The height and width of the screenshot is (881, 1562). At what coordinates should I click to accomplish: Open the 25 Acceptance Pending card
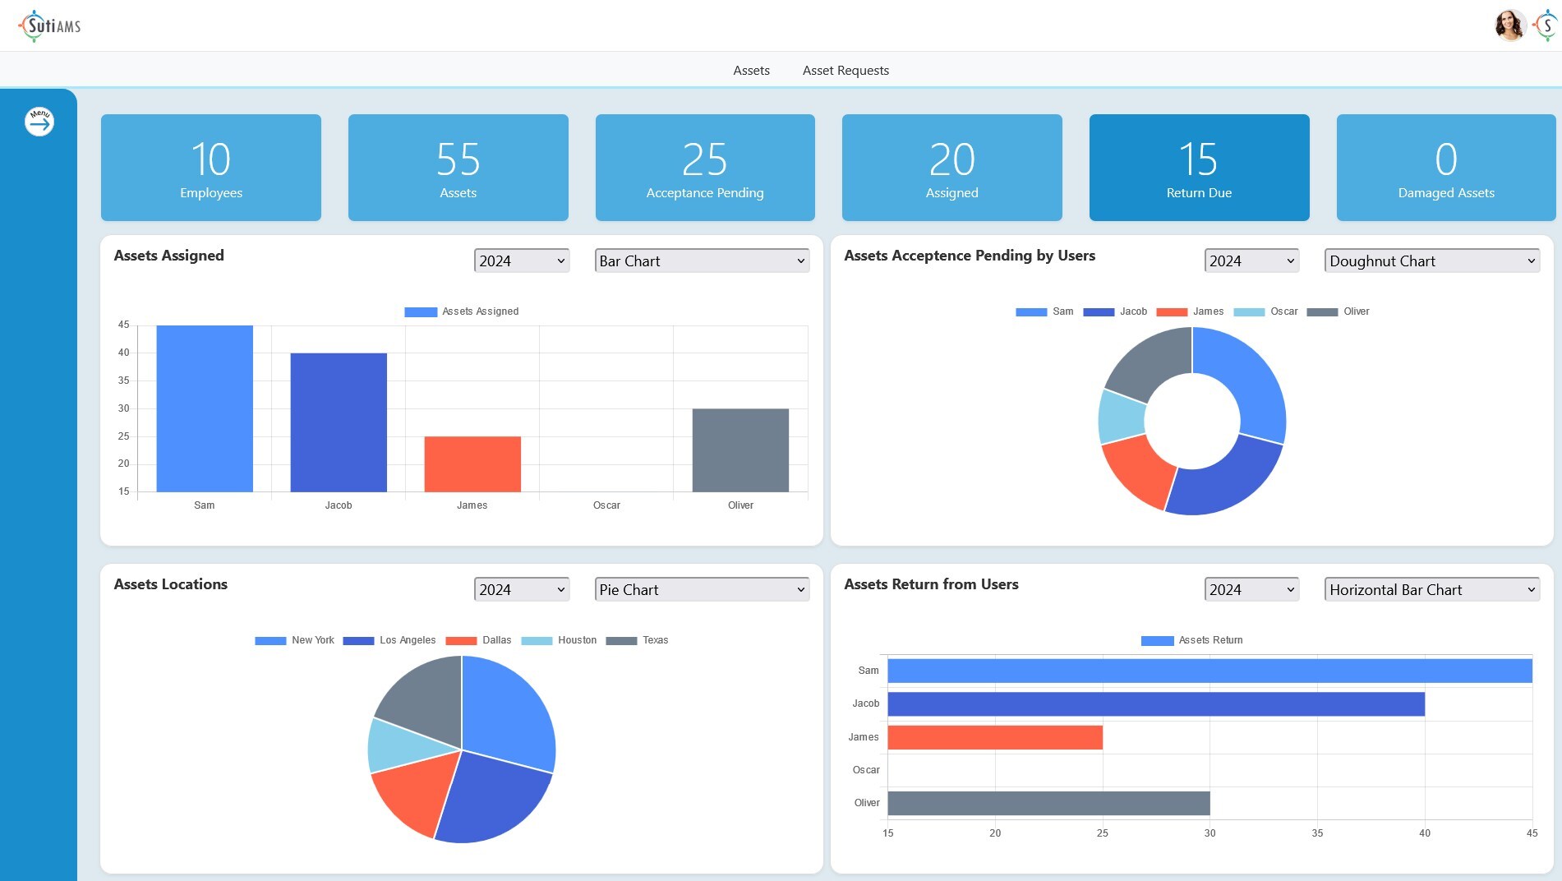[705, 168]
